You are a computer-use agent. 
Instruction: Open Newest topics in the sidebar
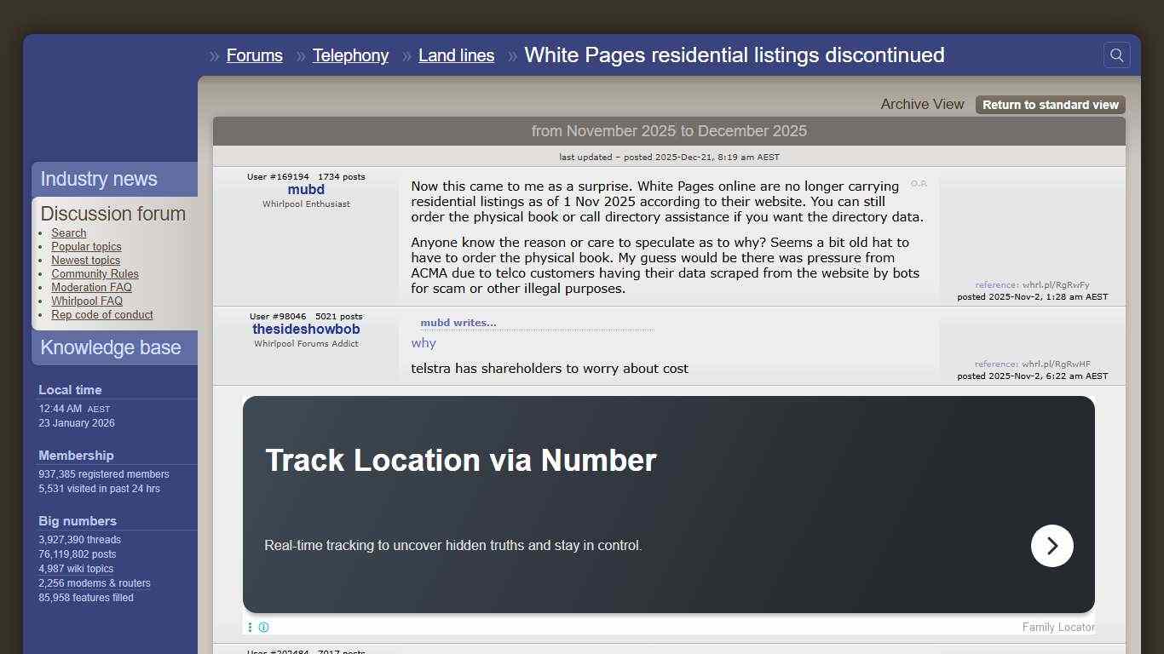pyautogui.click(x=85, y=260)
